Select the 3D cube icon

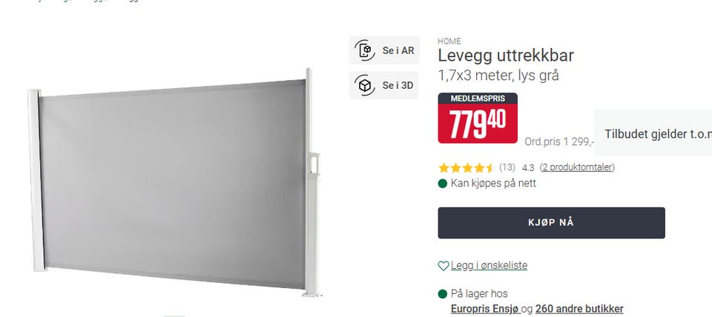click(x=365, y=85)
